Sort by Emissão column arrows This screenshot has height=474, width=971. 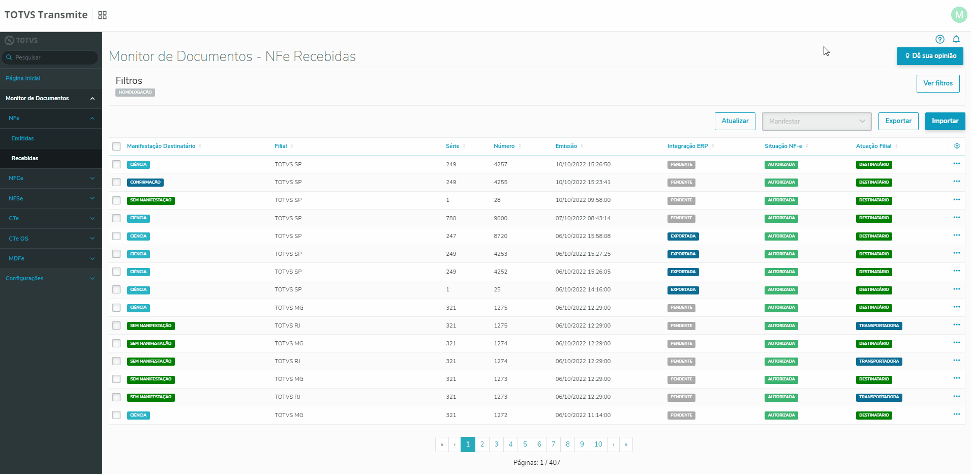[x=582, y=146]
